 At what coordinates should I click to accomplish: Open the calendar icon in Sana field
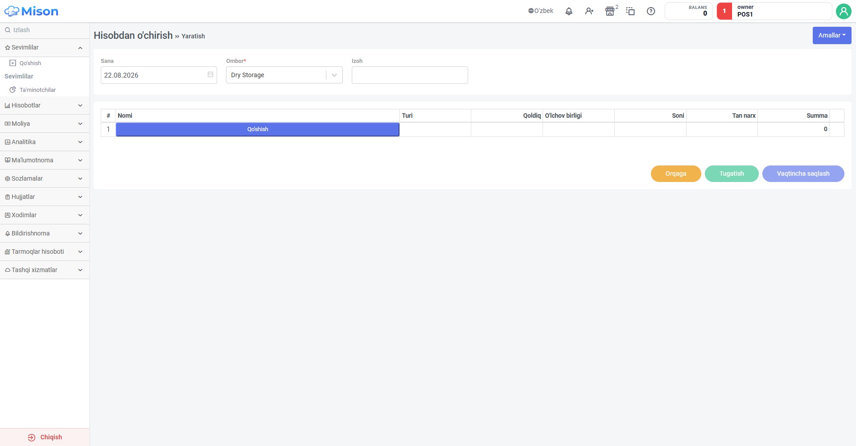[x=210, y=74]
